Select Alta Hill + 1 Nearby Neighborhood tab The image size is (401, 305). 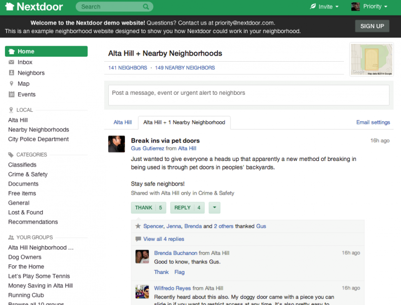point(184,122)
